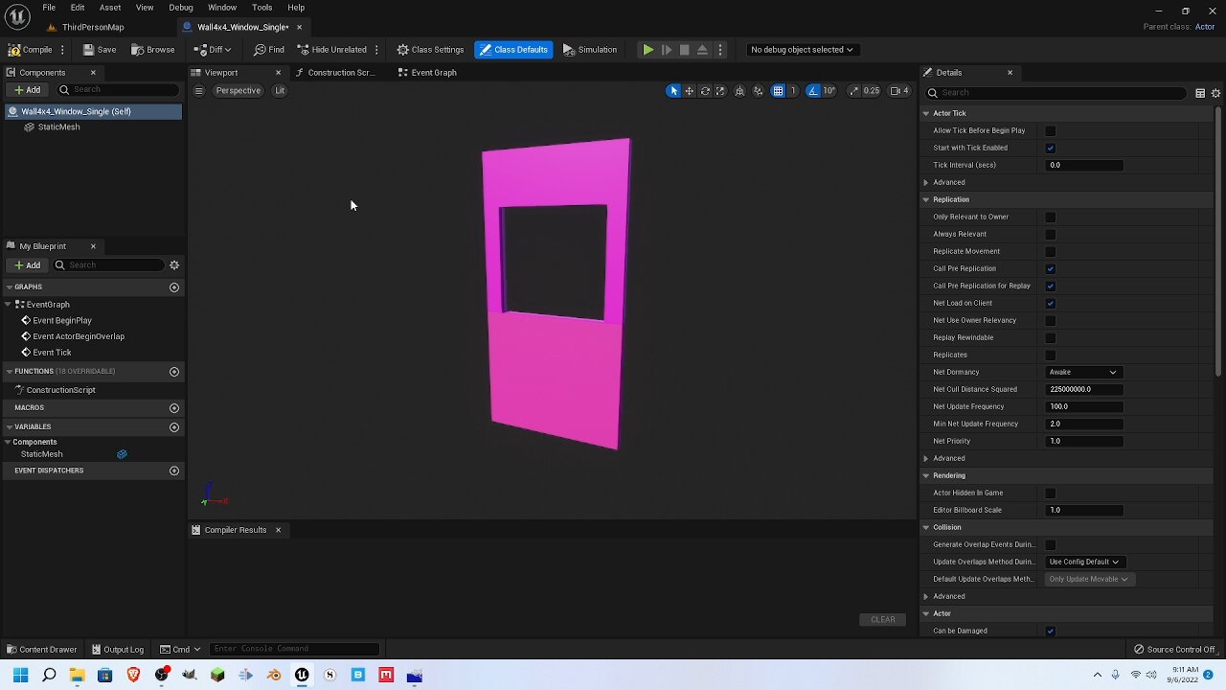
Task: Open Event BeginPlay node entry
Action: [62, 321]
